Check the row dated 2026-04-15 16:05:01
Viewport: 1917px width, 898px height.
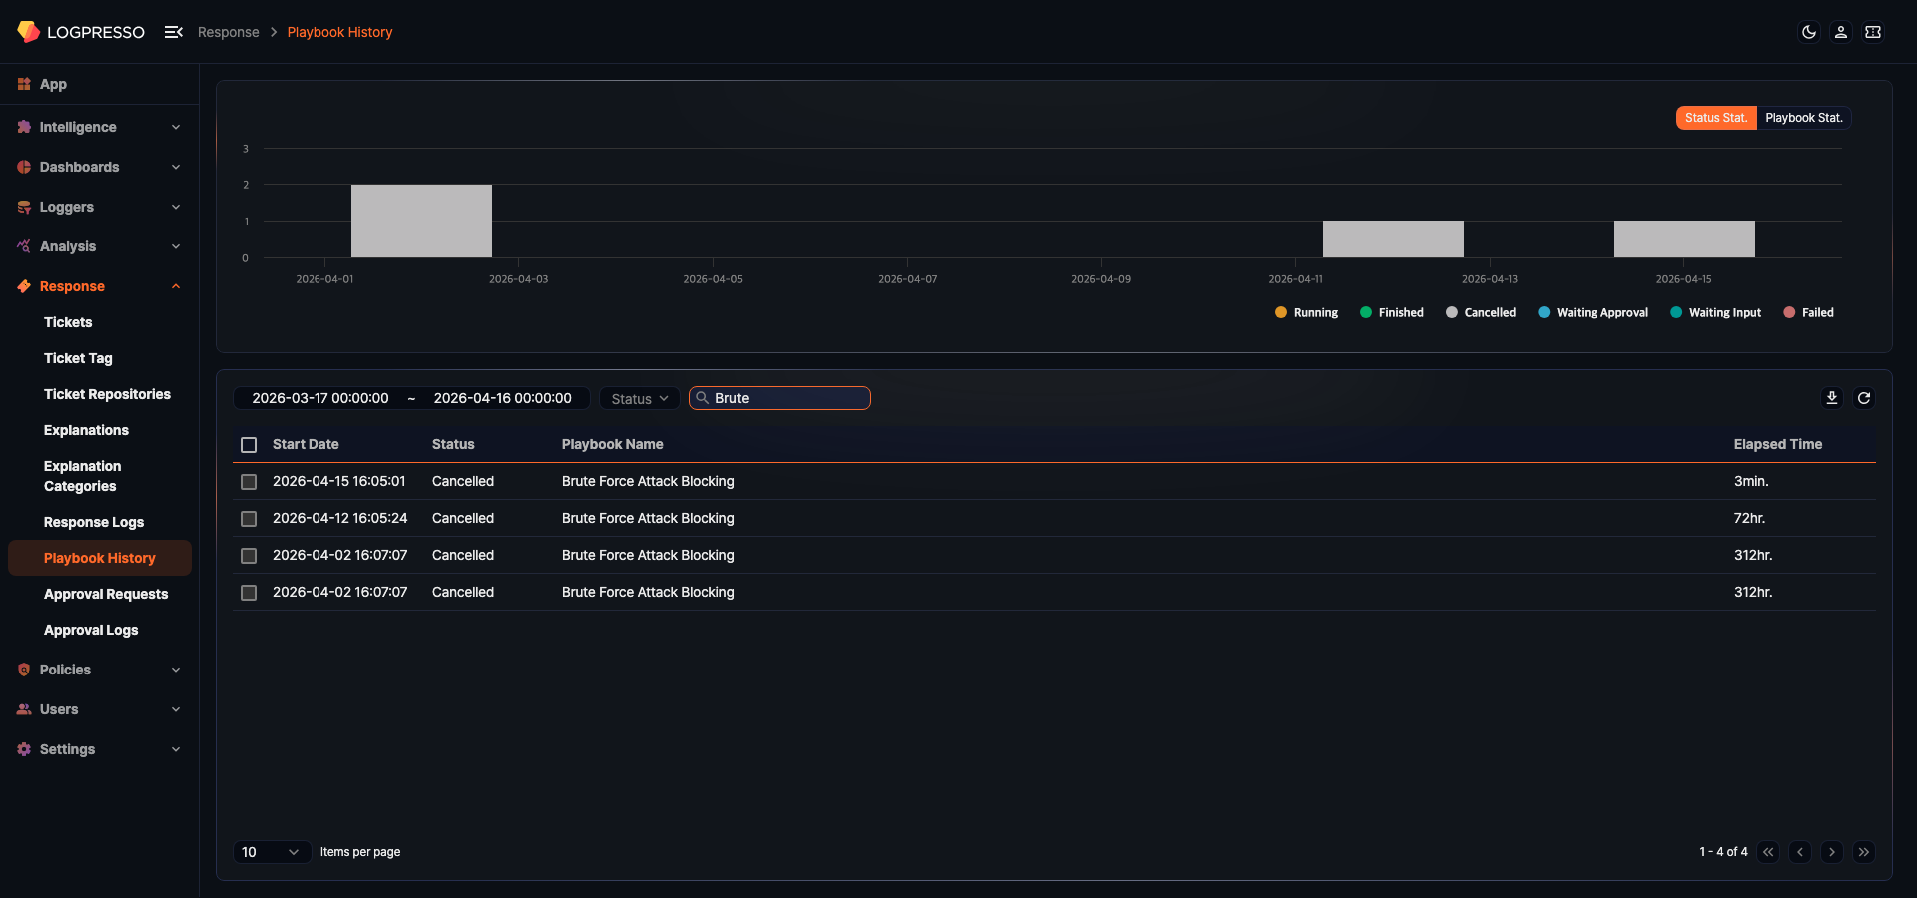249,482
